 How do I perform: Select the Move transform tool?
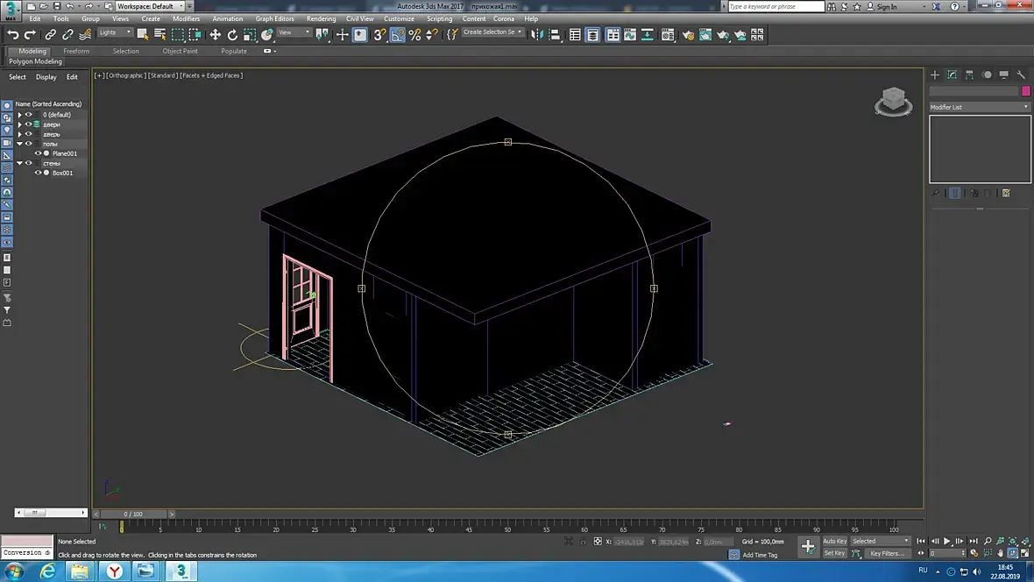(x=216, y=35)
